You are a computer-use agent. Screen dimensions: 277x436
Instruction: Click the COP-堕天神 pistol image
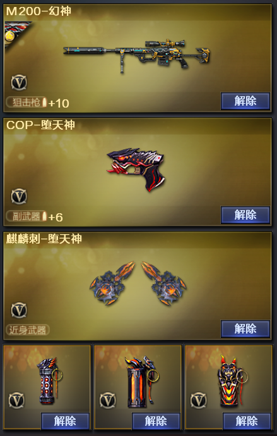(136, 169)
